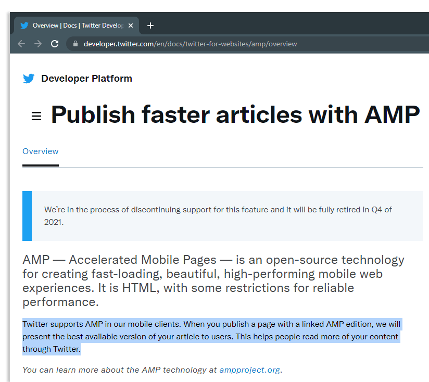Image resolution: width=429 pixels, height=382 pixels.
Task: Follow the ampproject.org link
Action: click(249, 370)
